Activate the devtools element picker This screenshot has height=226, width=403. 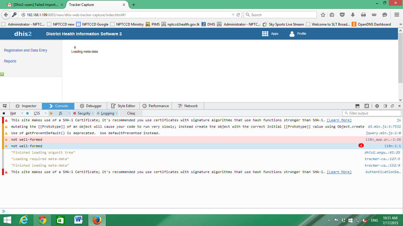coord(5,106)
